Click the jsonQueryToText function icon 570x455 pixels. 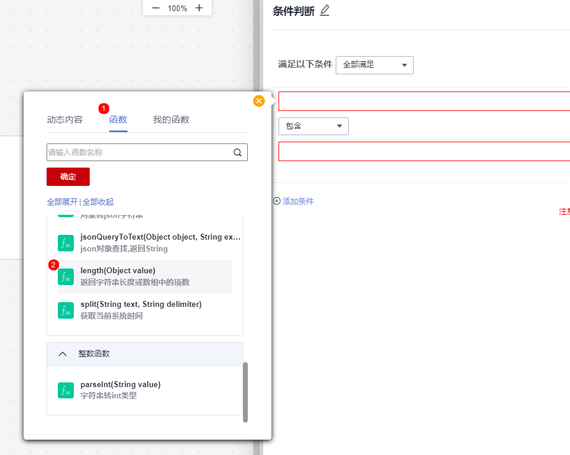(66, 243)
